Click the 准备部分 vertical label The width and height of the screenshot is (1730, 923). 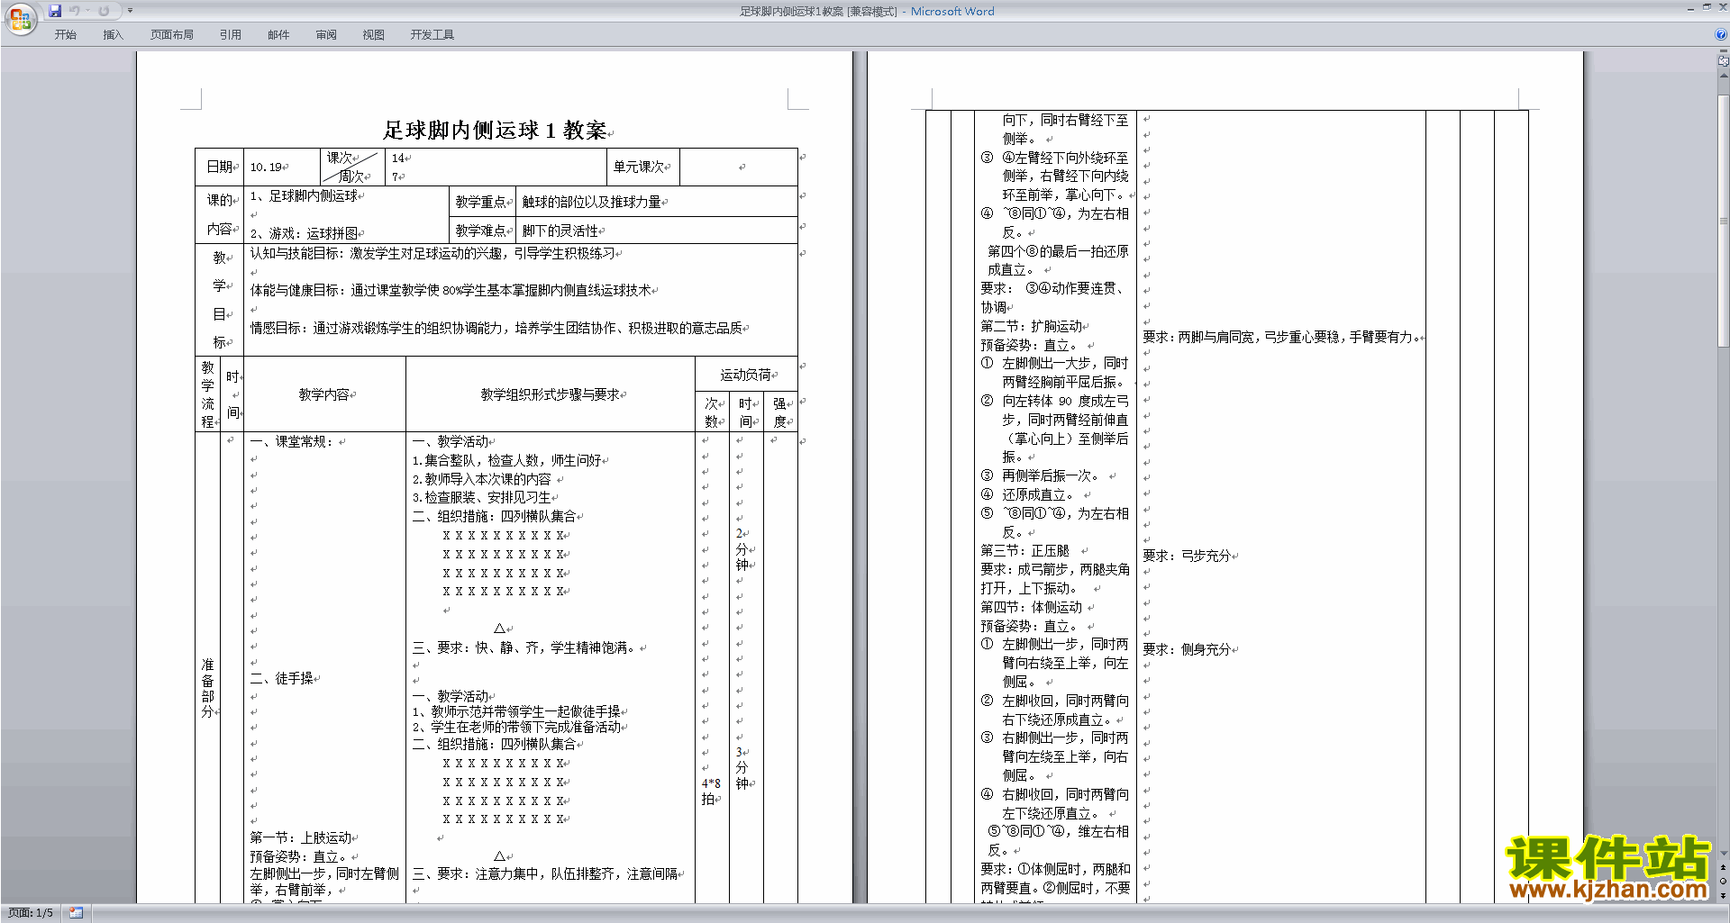click(208, 688)
